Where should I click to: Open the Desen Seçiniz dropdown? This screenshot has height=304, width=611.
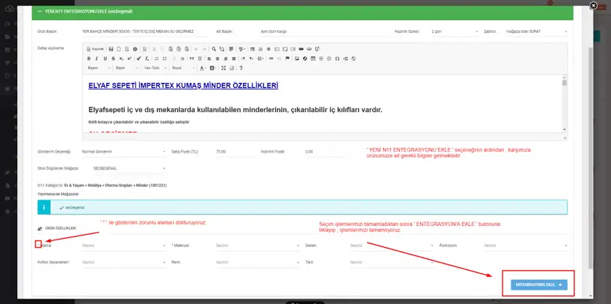392,246
